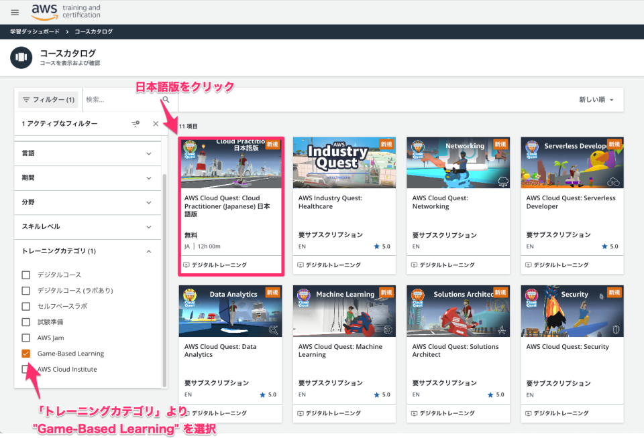This screenshot has width=644, height=438.
Task: Open AWS Cloud Quest: Solutions Architect title
Action: click(x=455, y=350)
